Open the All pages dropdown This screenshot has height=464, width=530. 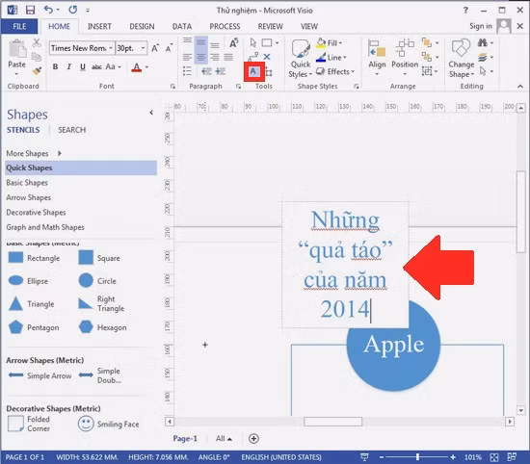[x=224, y=438]
